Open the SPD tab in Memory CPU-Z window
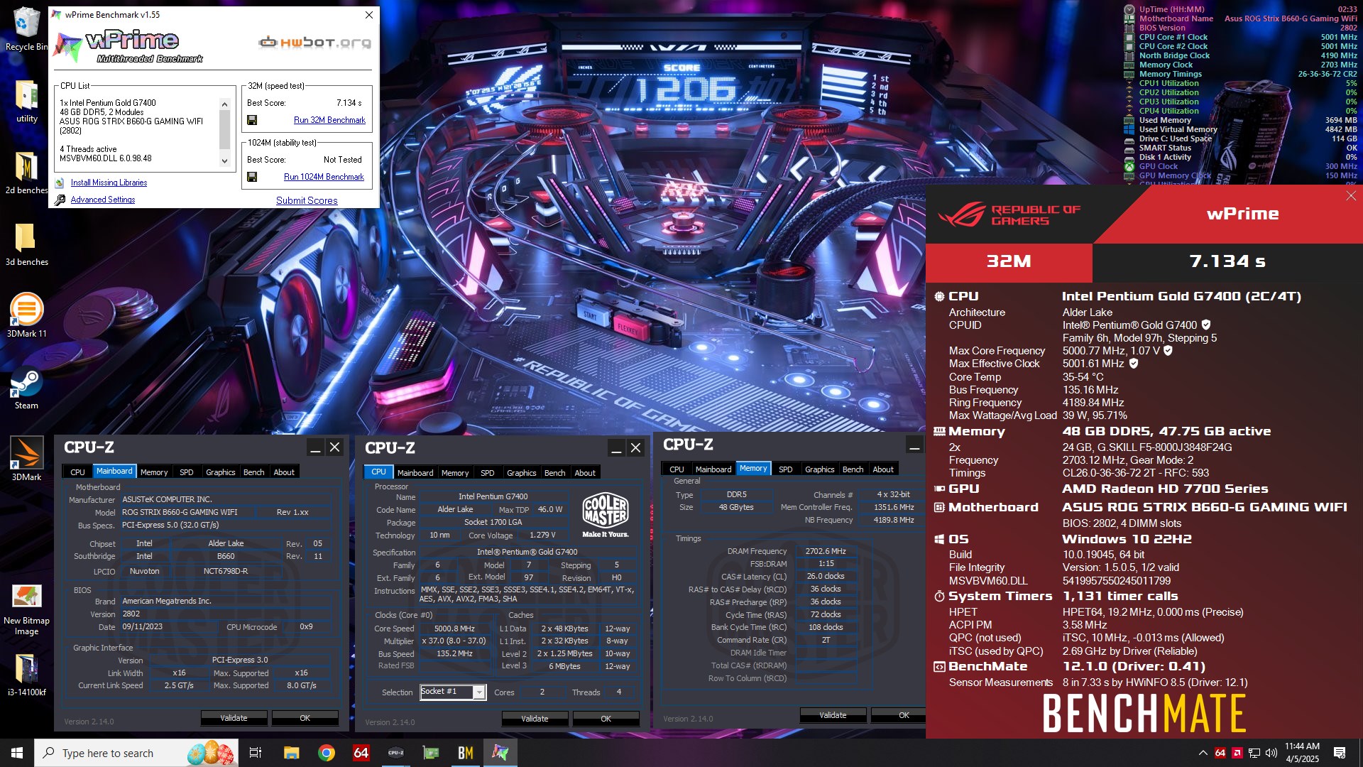 point(786,469)
